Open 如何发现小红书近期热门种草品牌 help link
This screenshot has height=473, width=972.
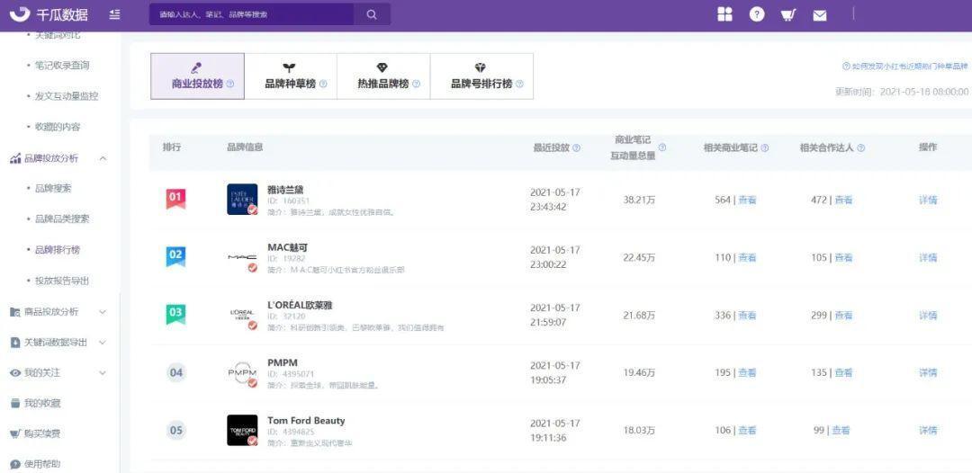click(905, 67)
